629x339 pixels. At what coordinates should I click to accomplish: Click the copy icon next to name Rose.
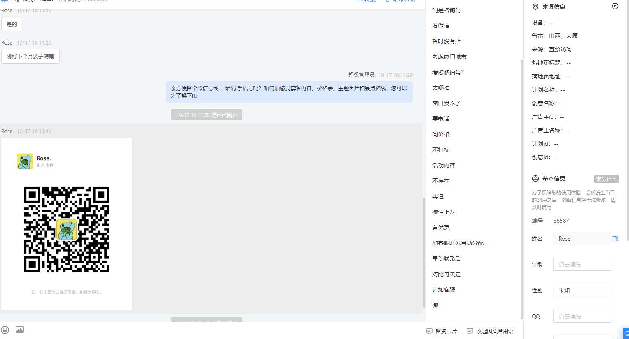coord(615,239)
